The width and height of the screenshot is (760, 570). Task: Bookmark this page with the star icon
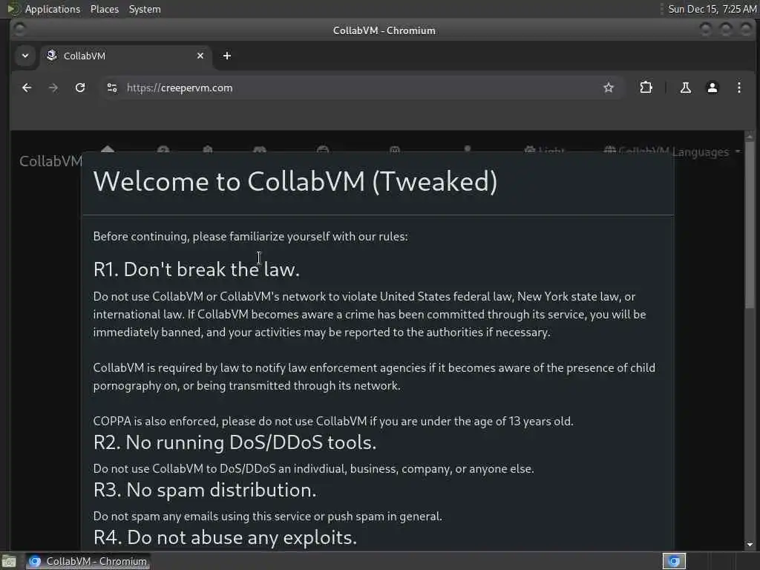(609, 88)
